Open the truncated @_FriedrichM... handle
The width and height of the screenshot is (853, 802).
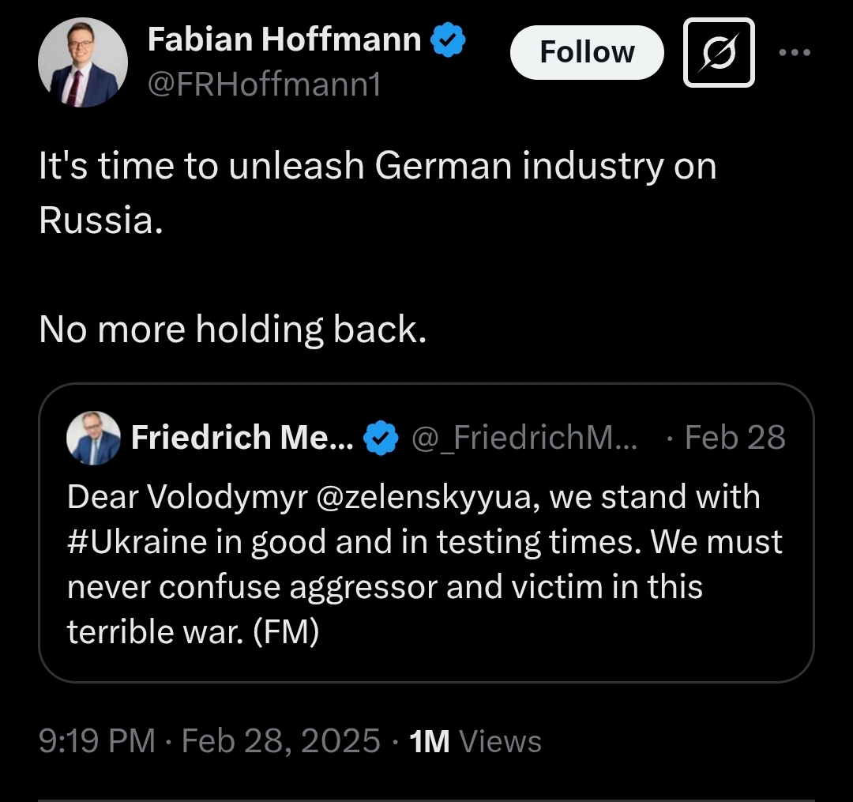pyautogui.click(x=524, y=438)
